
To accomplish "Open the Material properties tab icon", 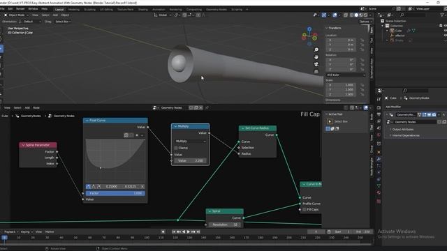I will click(x=379, y=193).
